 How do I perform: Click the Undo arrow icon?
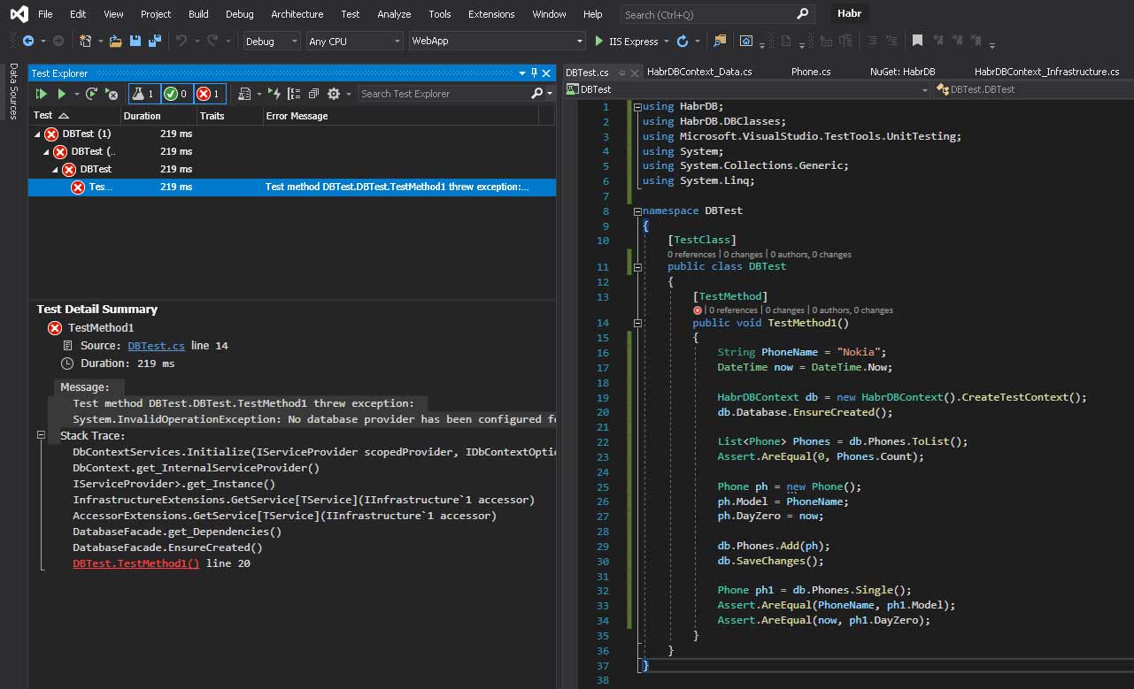(x=181, y=41)
